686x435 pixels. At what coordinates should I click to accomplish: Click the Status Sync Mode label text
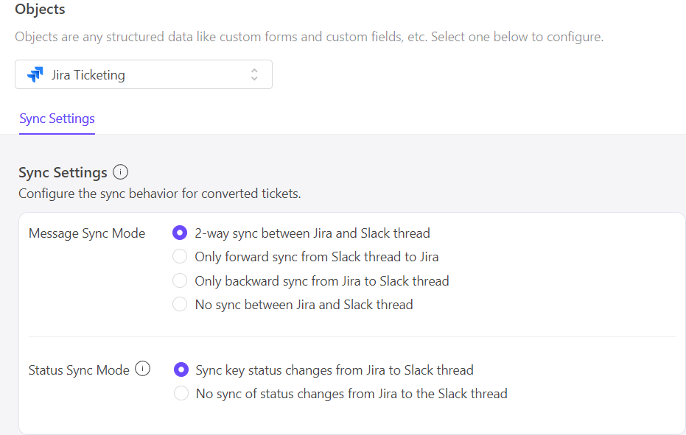[79, 370]
